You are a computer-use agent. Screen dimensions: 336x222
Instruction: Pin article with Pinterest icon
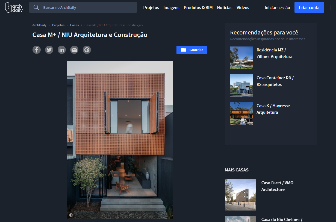87,50
